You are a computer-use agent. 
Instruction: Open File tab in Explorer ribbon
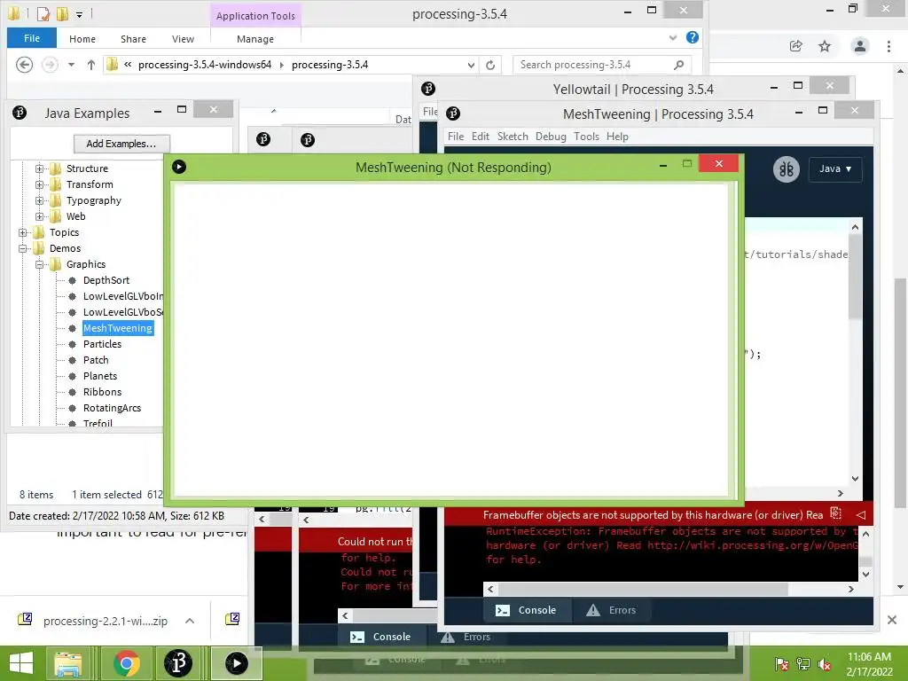coord(32,38)
